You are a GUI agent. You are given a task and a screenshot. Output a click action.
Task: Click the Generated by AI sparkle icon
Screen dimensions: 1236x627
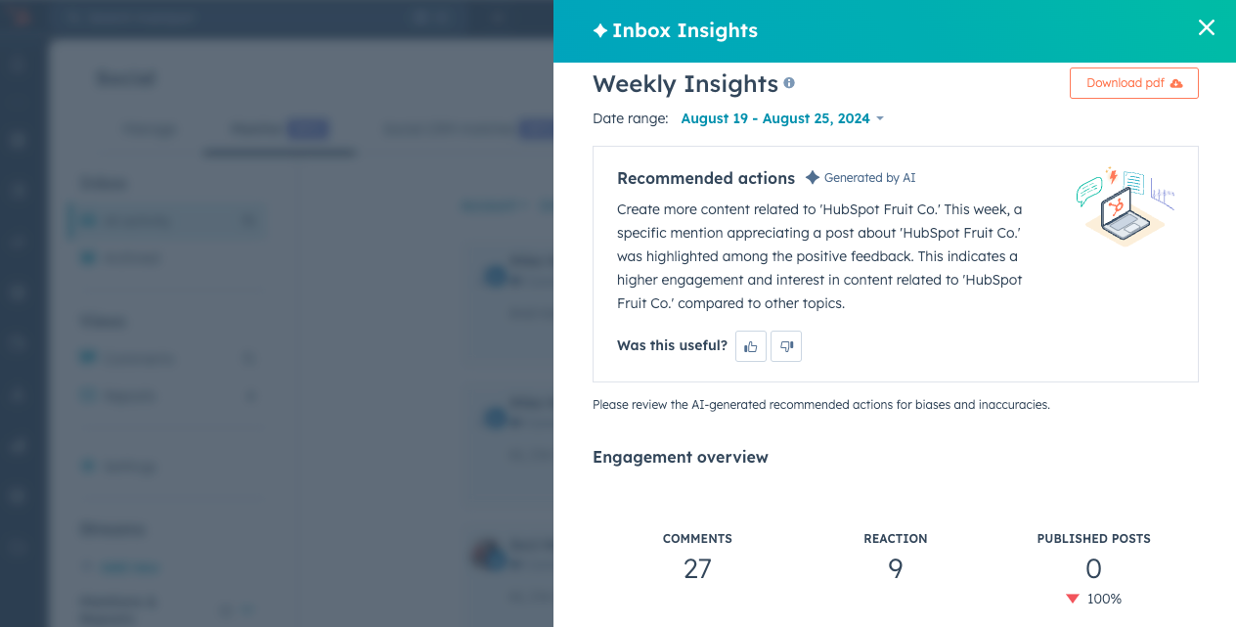813,178
